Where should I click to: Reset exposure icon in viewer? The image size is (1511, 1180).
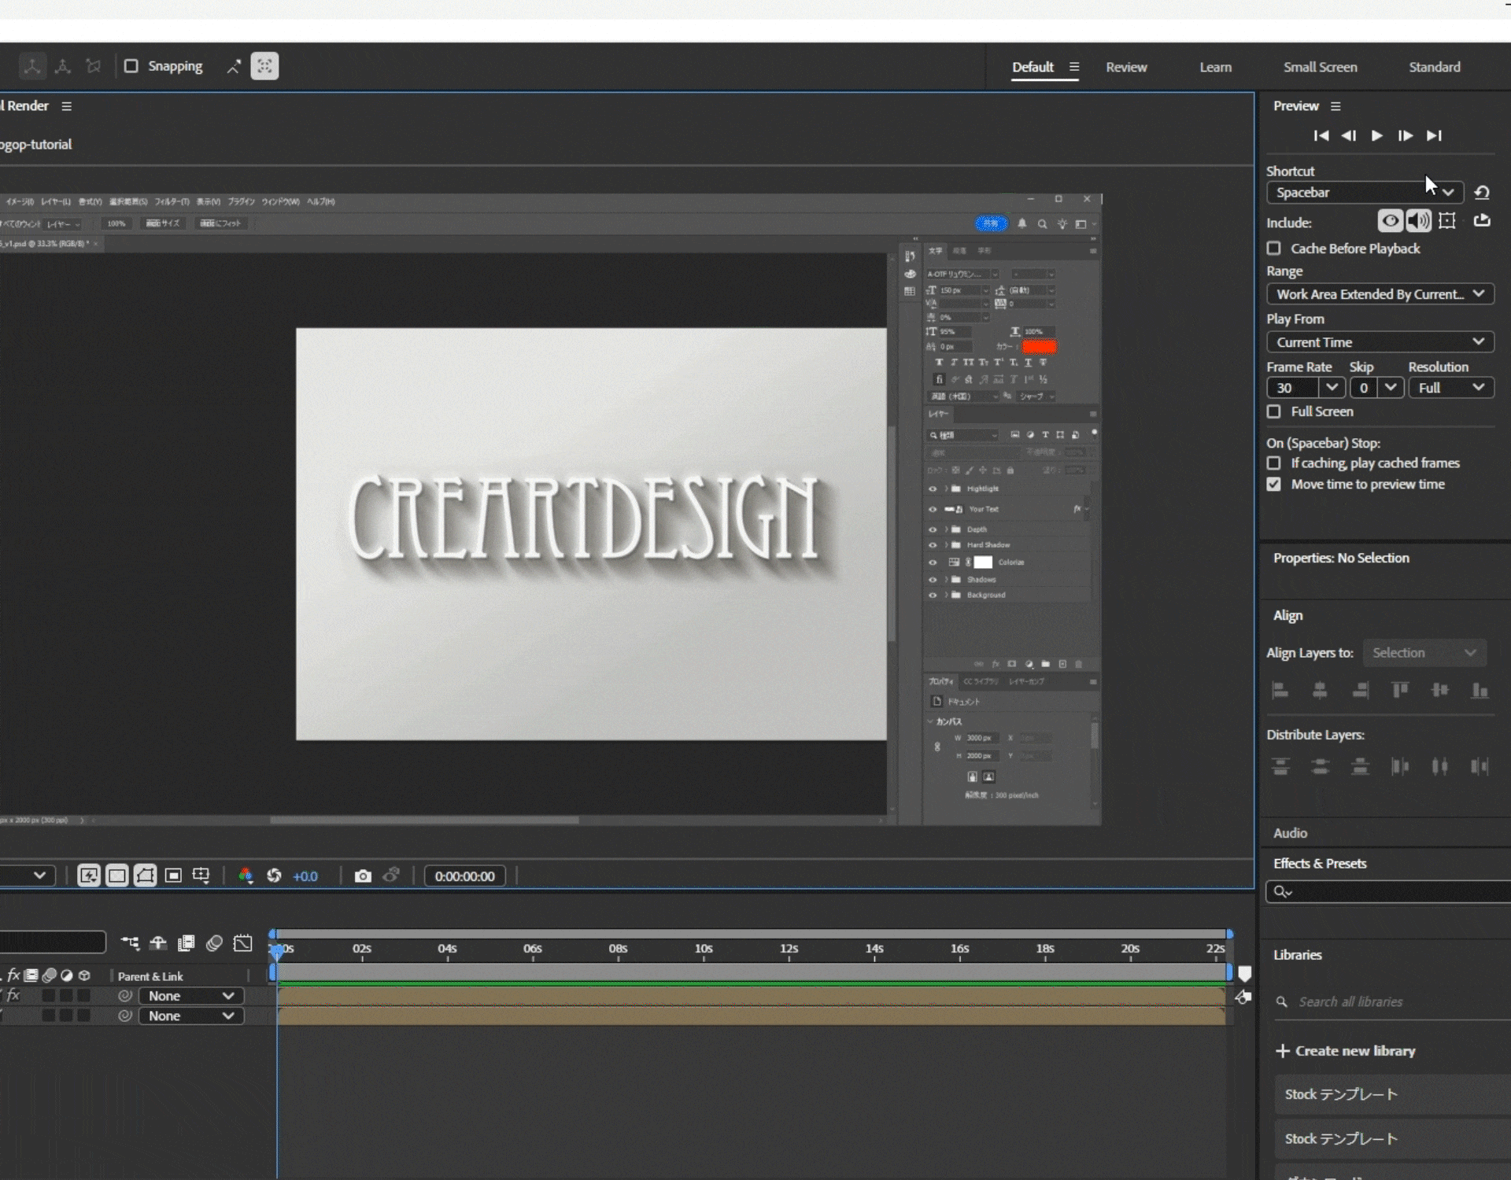[x=274, y=876]
